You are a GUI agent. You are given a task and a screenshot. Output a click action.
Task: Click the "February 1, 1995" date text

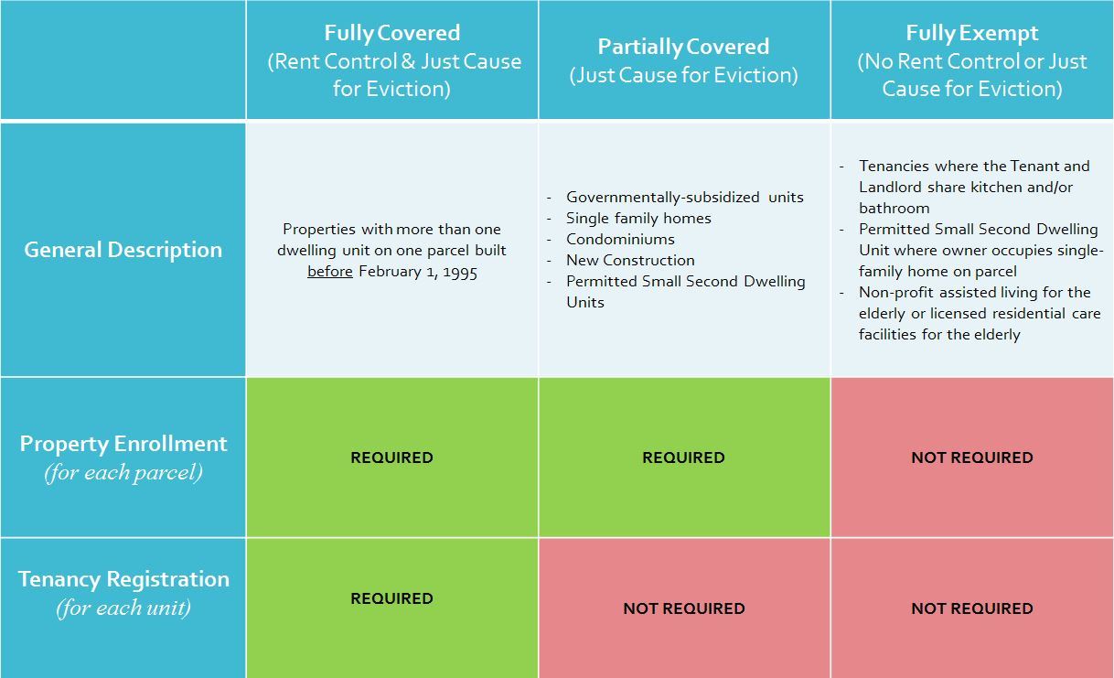click(x=418, y=272)
